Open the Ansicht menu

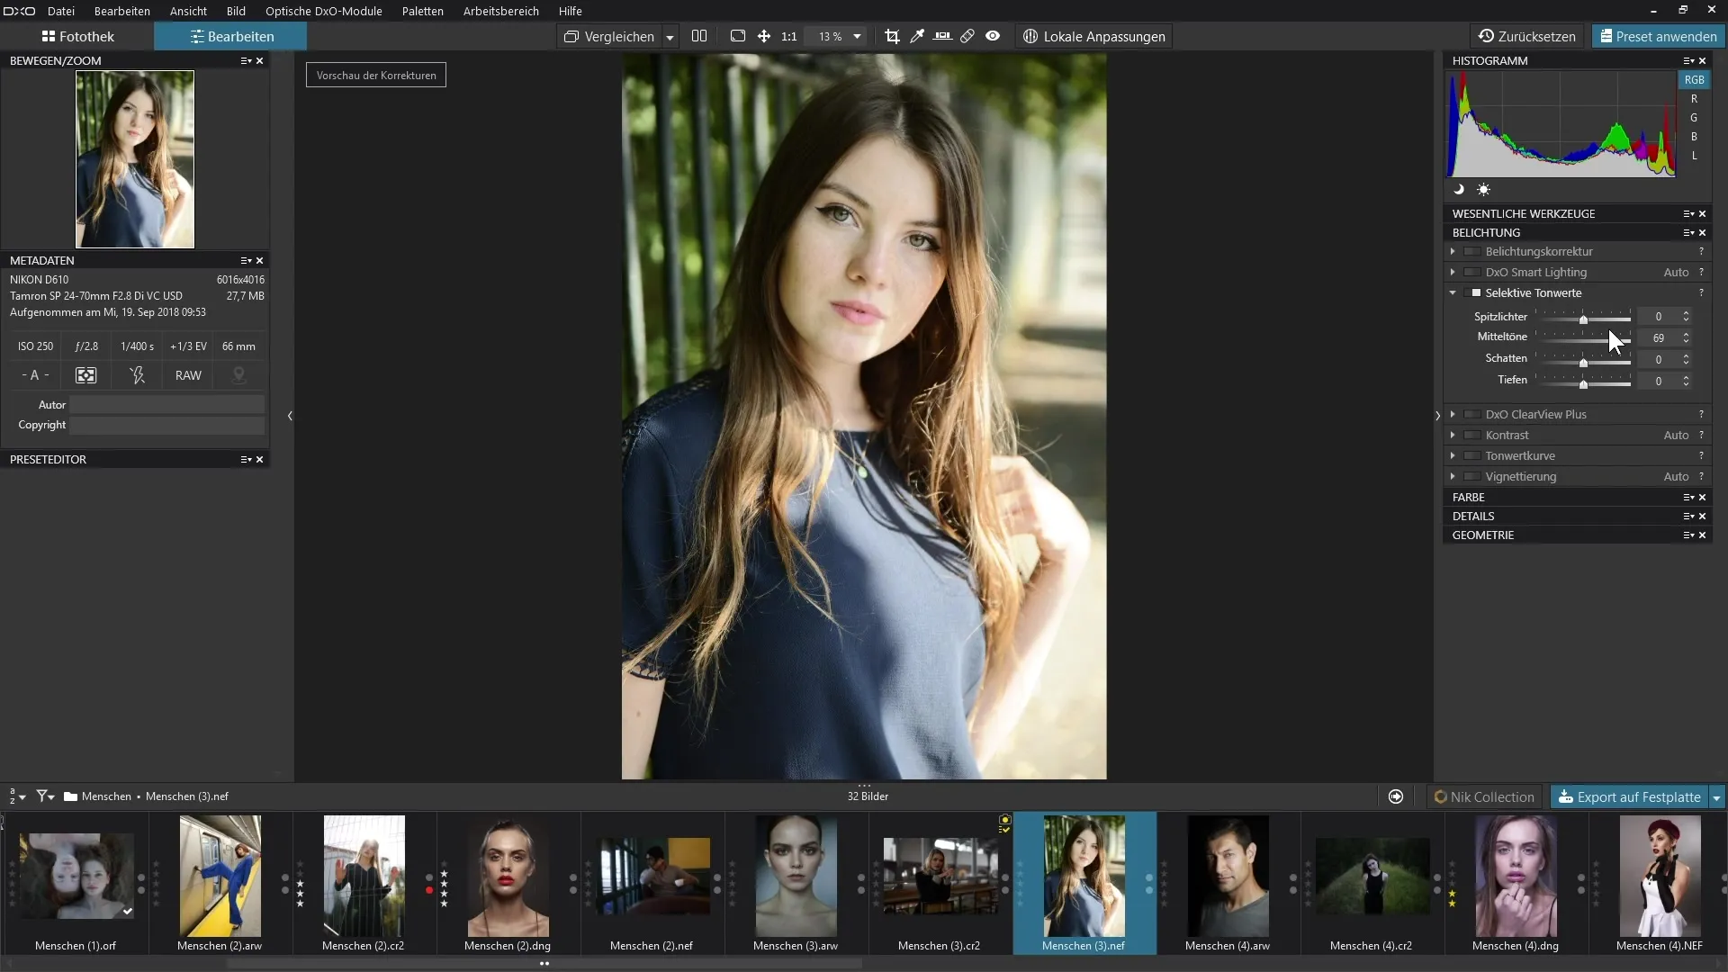[x=188, y=11]
